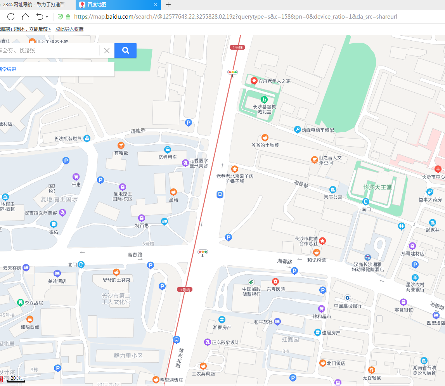445x386 pixels.
Task: Focus the map search input field
Action: 48,50
